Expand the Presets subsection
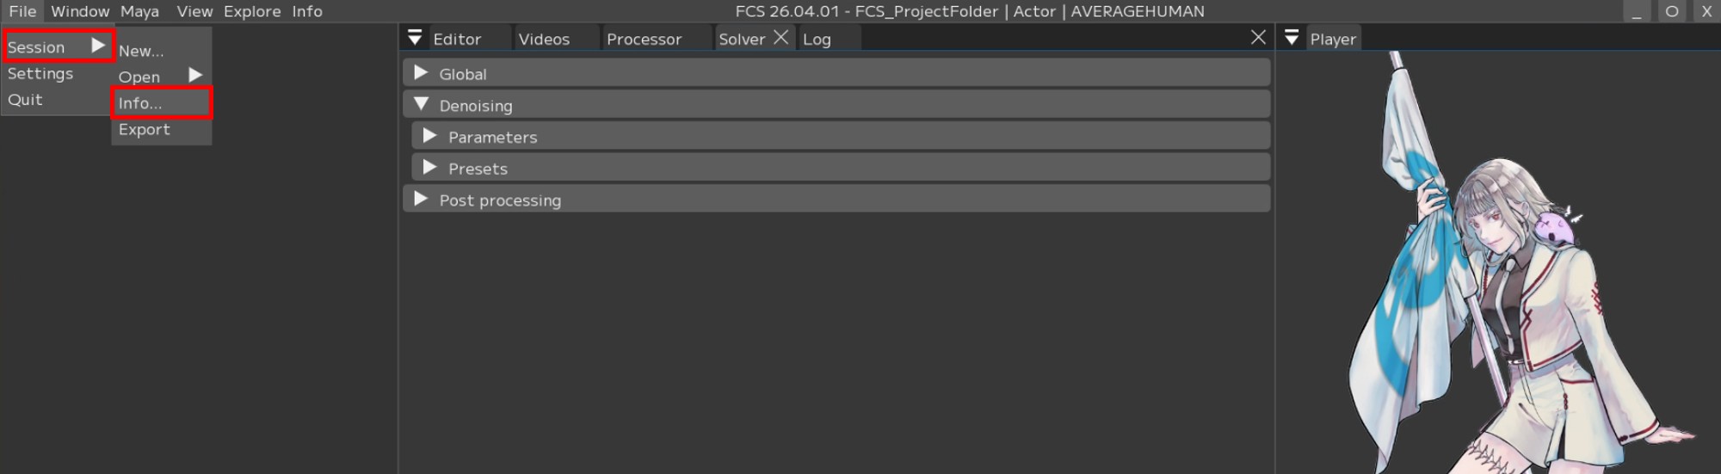This screenshot has width=1721, height=474. (x=429, y=168)
